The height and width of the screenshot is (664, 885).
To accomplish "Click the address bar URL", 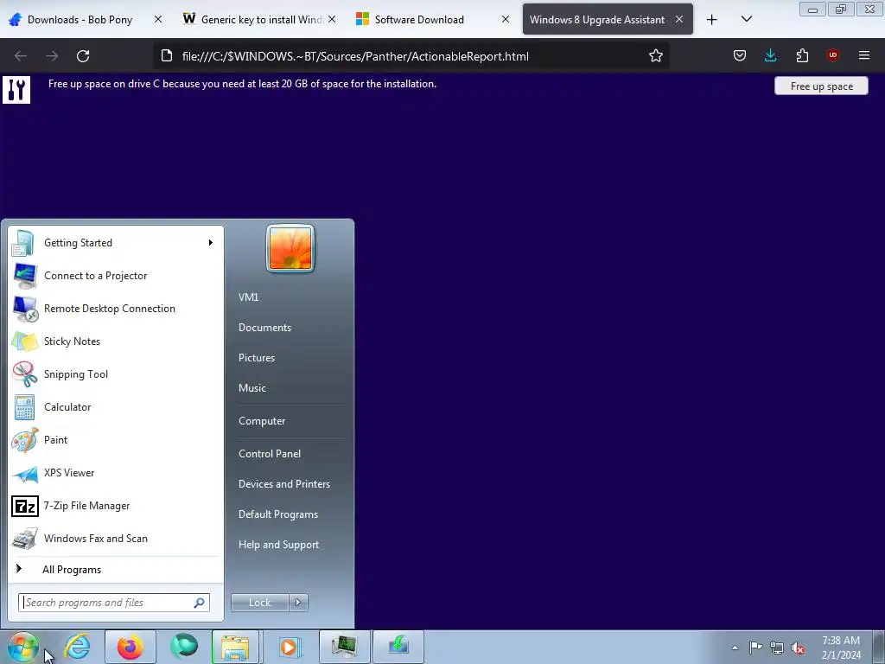I will click(355, 56).
